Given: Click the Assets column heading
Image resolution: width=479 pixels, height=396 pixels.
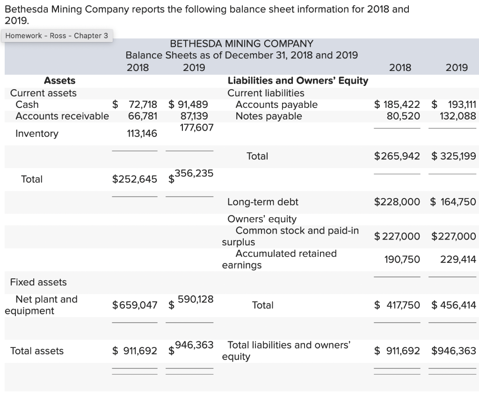Looking at the screenshot, I should 59,80.
